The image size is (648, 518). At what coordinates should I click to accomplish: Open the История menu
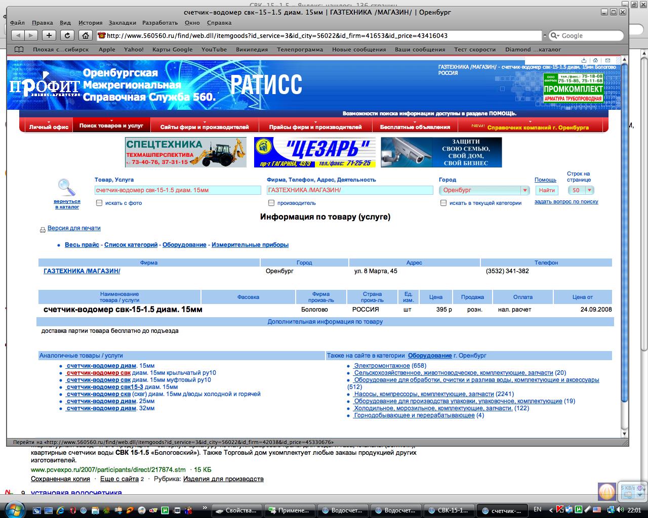(90, 23)
